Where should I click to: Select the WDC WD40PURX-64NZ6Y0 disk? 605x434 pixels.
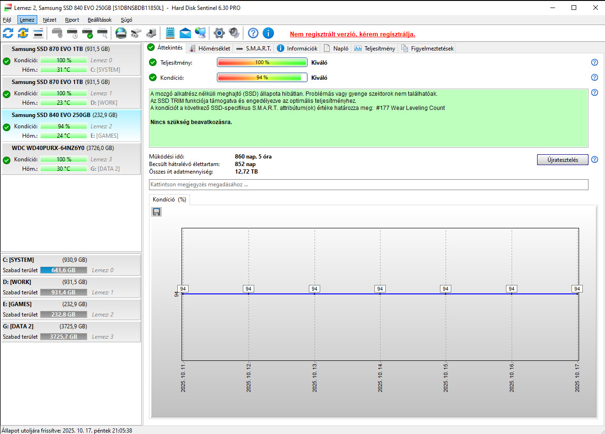pyautogui.click(x=71, y=158)
